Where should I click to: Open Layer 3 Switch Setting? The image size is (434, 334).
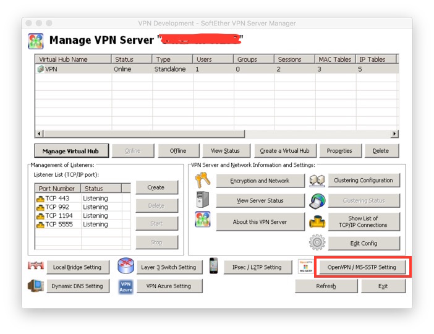pos(169,267)
